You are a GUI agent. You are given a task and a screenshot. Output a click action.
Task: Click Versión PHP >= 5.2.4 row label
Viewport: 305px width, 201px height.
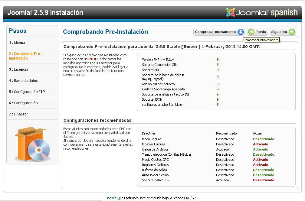point(158,60)
